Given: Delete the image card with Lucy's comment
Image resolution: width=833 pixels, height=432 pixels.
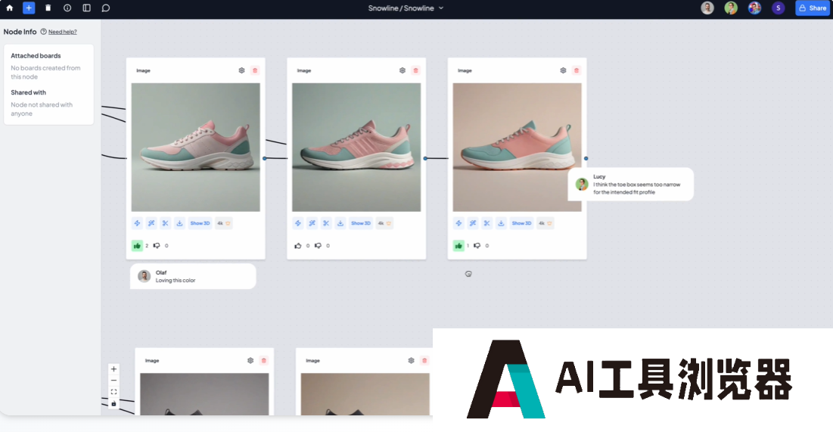Looking at the screenshot, I should point(577,70).
